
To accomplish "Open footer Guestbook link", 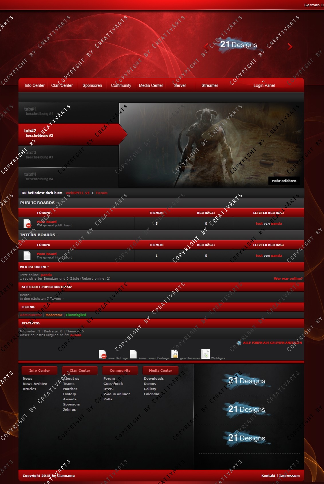I will coord(113,384).
